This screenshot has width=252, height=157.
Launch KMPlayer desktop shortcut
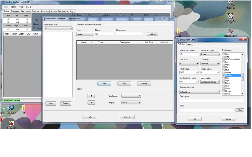pyautogui.click(x=11, y=109)
